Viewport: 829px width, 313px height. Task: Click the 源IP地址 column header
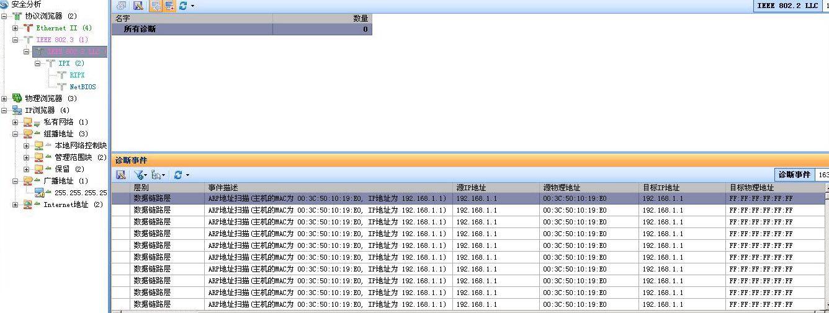click(x=496, y=187)
